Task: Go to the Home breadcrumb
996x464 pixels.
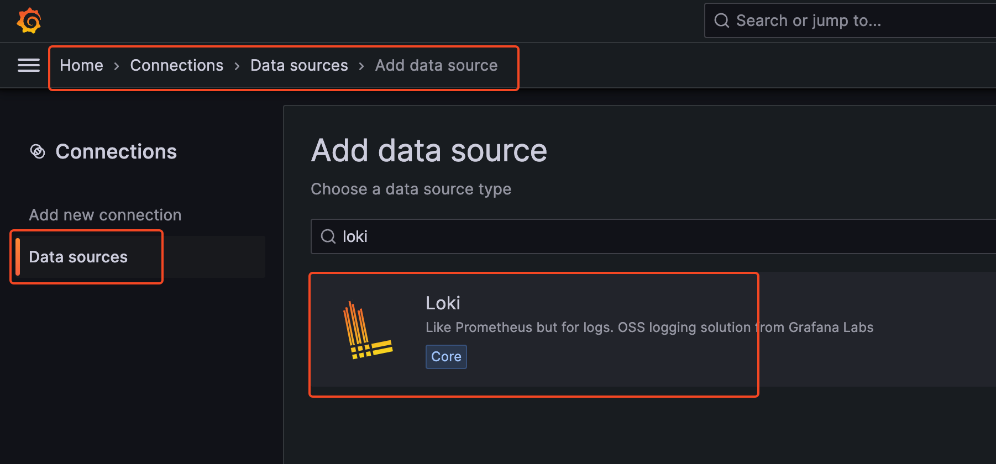Action: click(x=81, y=65)
